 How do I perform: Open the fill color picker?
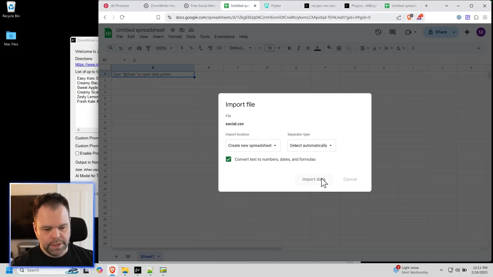pyautogui.click(x=329, y=48)
